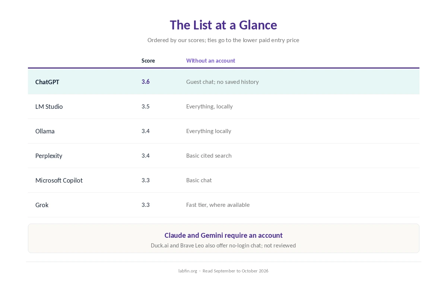447x281 pixels.
Task: Click the LM Studio score 3.5
Action: 146,106
